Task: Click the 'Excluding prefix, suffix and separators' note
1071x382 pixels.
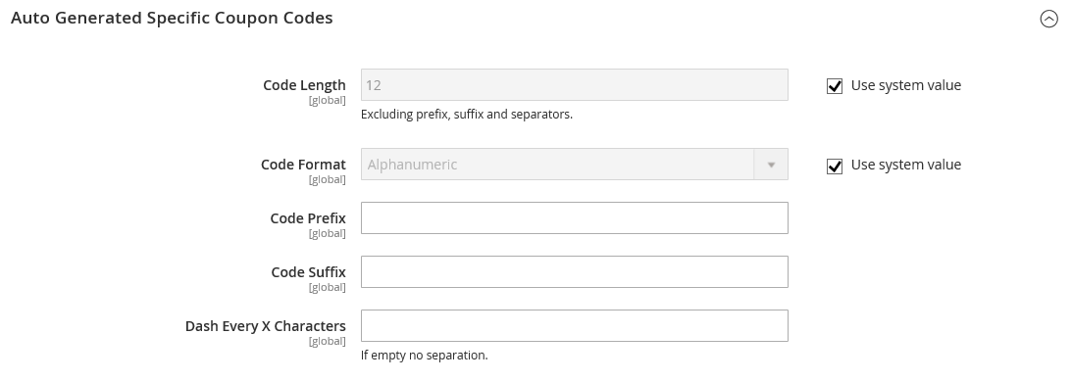Action: click(467, 115)
